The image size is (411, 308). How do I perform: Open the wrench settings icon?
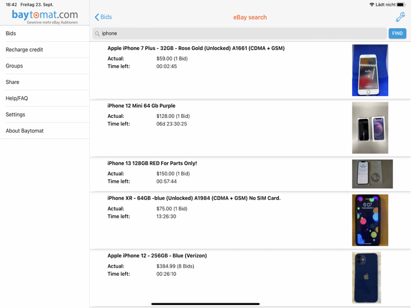coord(400,17)
